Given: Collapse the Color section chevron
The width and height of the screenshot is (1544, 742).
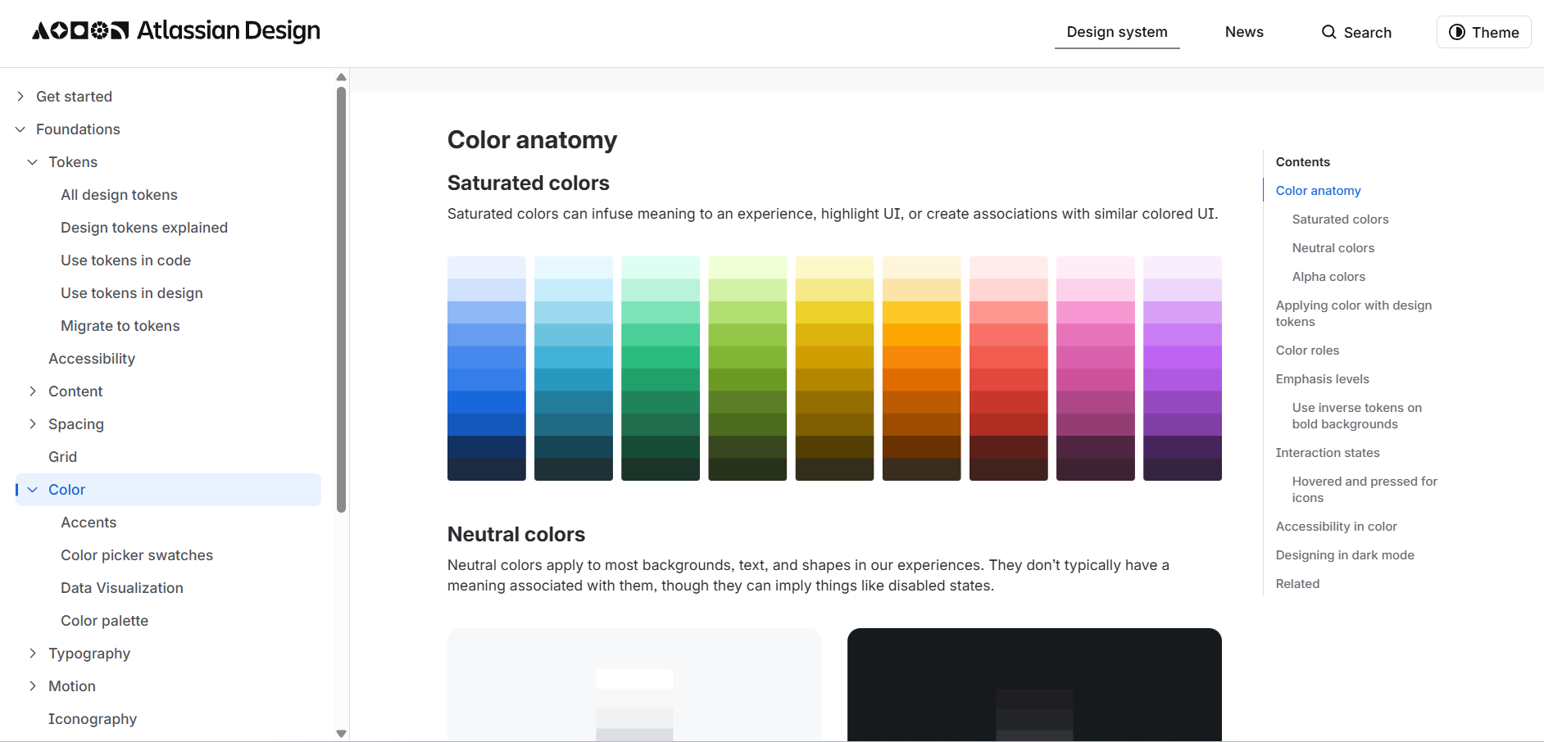Looking at the screenshot, I should point(33,490).
